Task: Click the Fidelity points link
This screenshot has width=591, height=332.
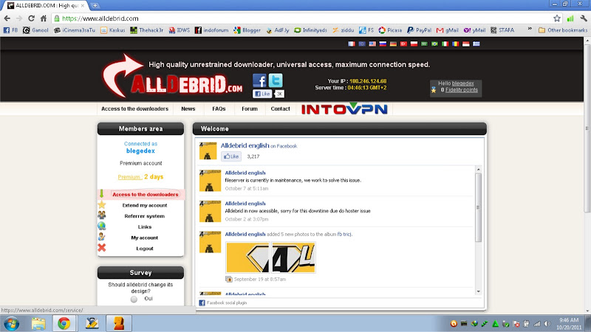Action: (462, 90)
